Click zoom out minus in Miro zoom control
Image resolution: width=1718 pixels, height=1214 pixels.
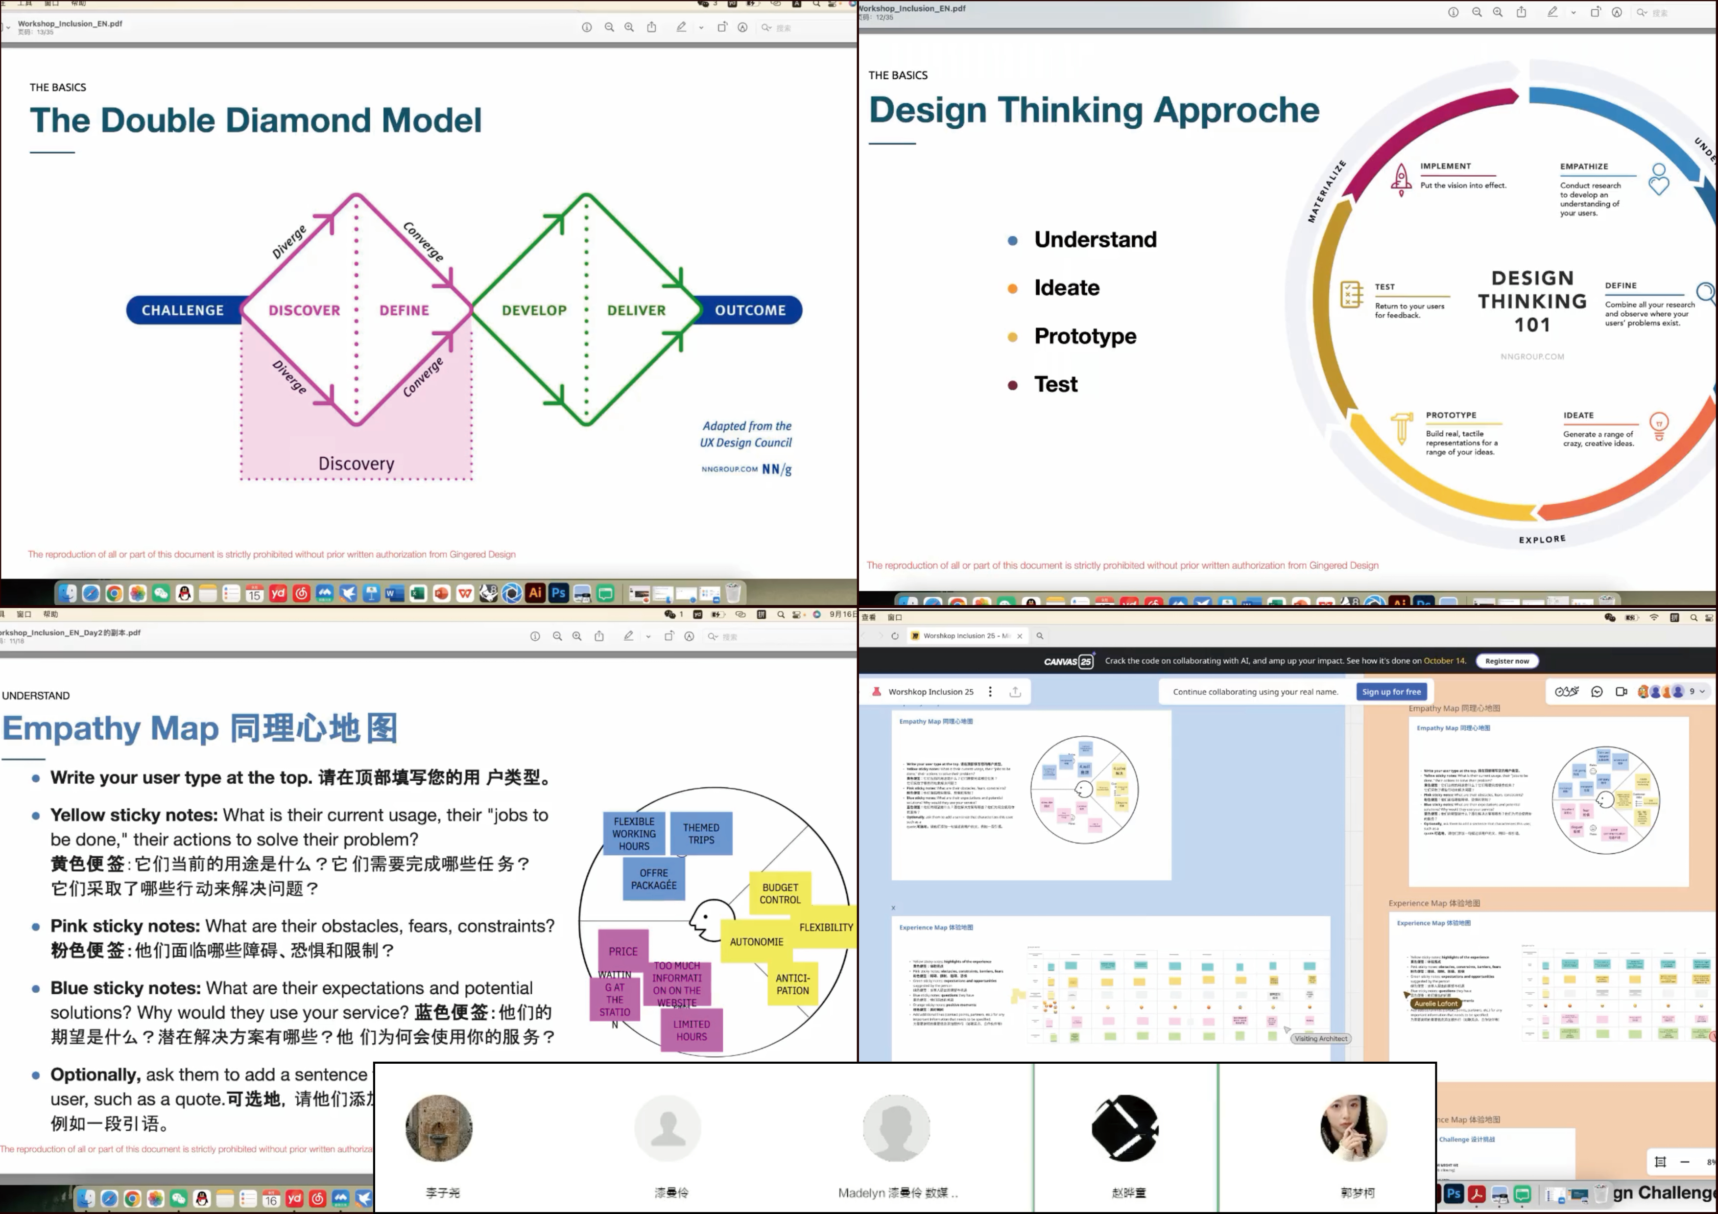(x=1684, y=1162)
